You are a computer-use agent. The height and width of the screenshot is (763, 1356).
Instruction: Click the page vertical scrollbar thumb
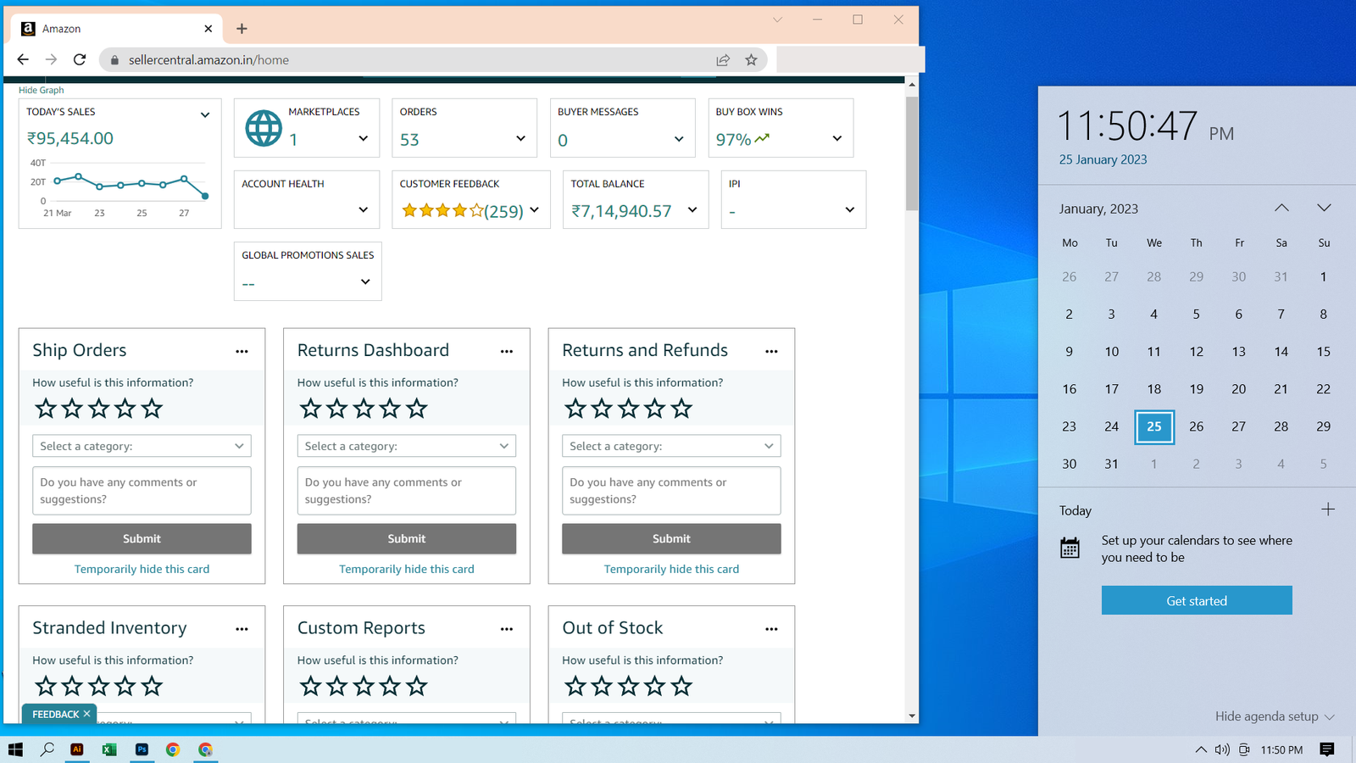[x=912, y=153]
